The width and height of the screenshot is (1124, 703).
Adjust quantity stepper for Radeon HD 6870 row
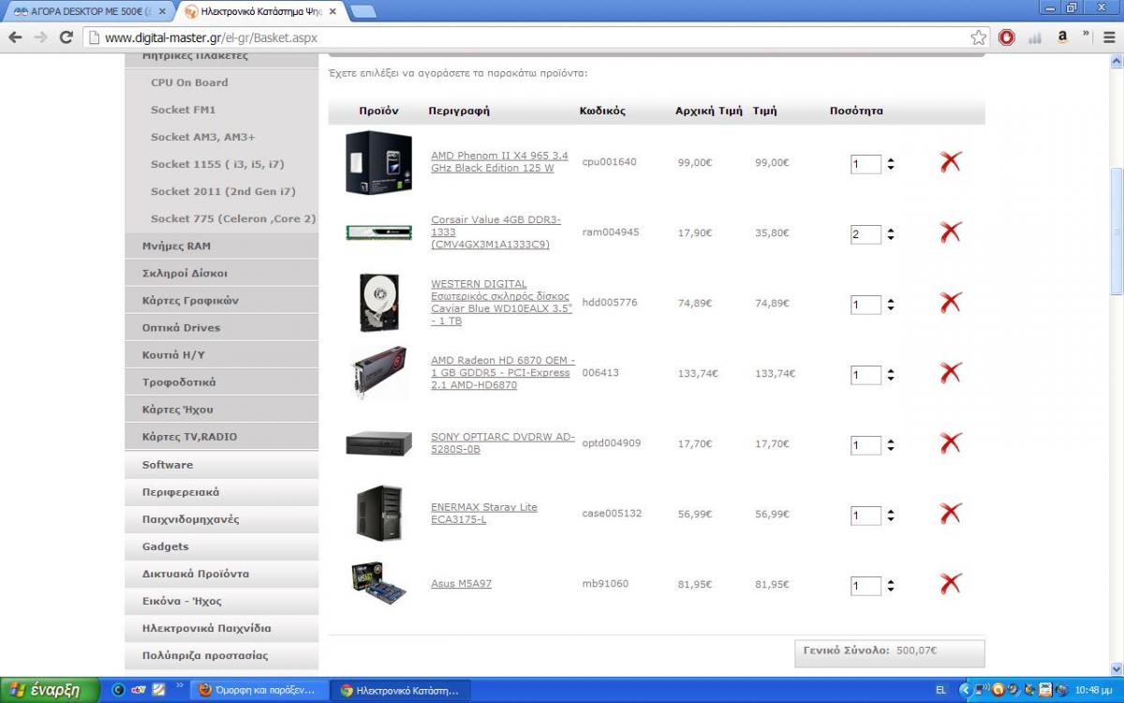[x=891, y=375]
